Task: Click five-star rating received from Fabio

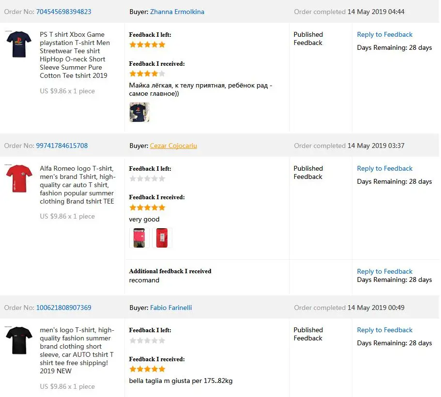Action: tap(147, 369)
